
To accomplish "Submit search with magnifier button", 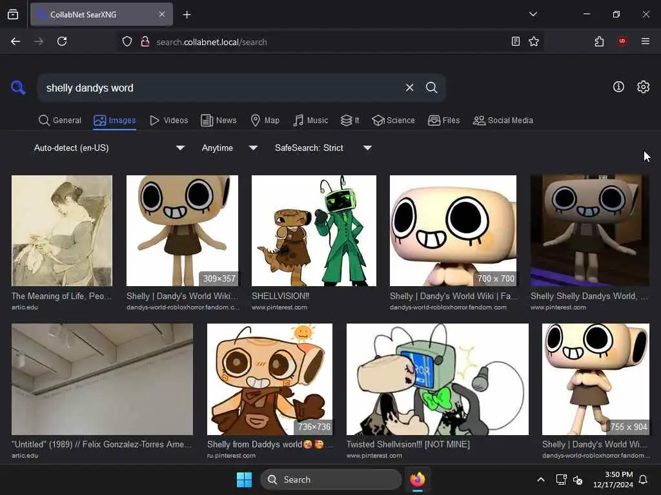I will (431, 88).
